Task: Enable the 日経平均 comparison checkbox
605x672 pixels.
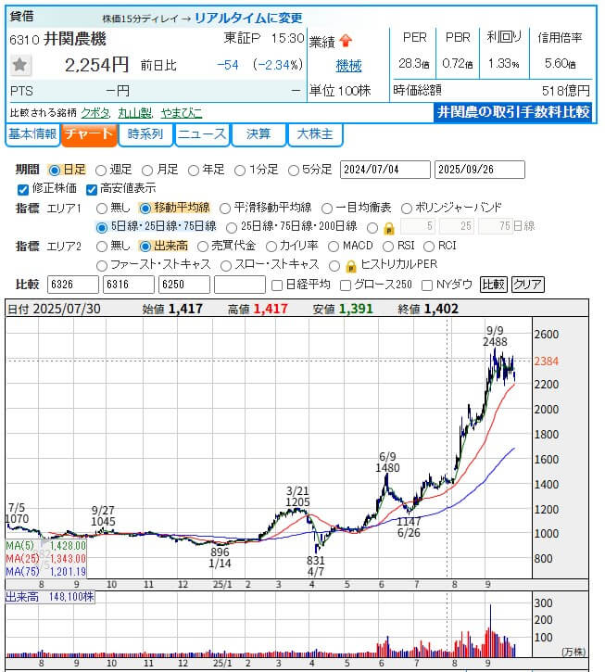Action: pyautogui.click(x=277, y=285)
